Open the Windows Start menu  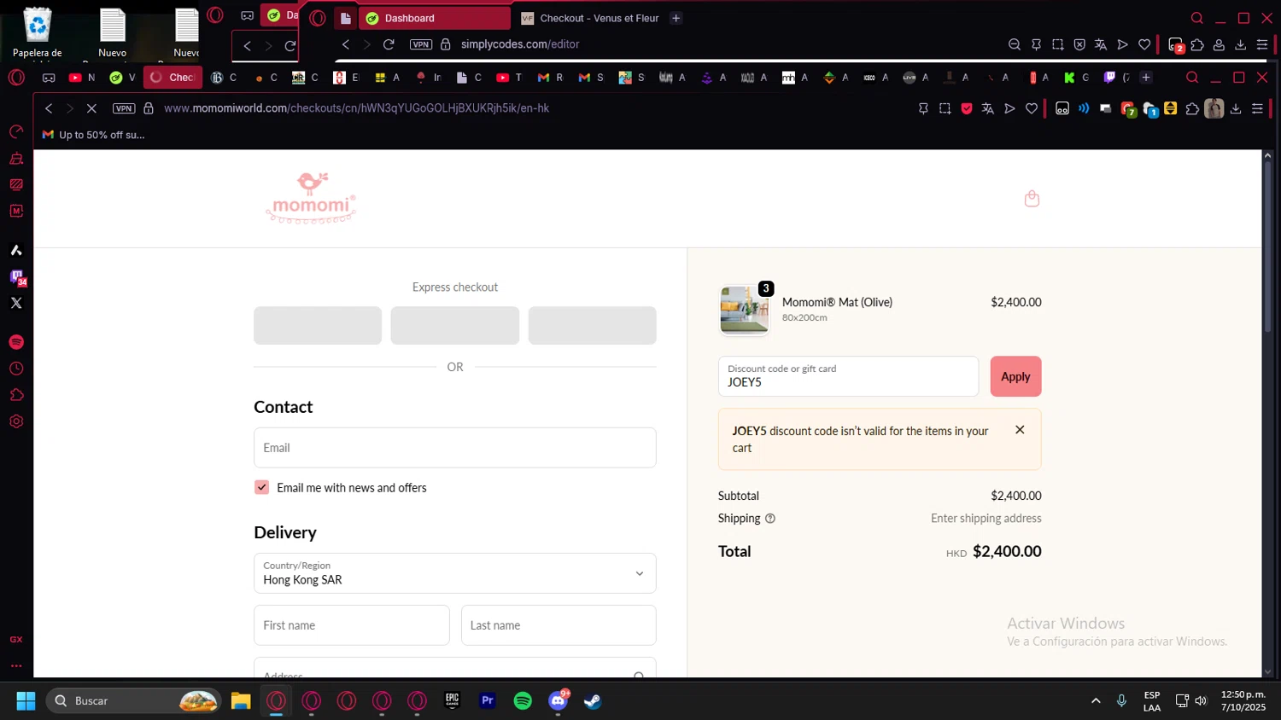click(26, 701)
